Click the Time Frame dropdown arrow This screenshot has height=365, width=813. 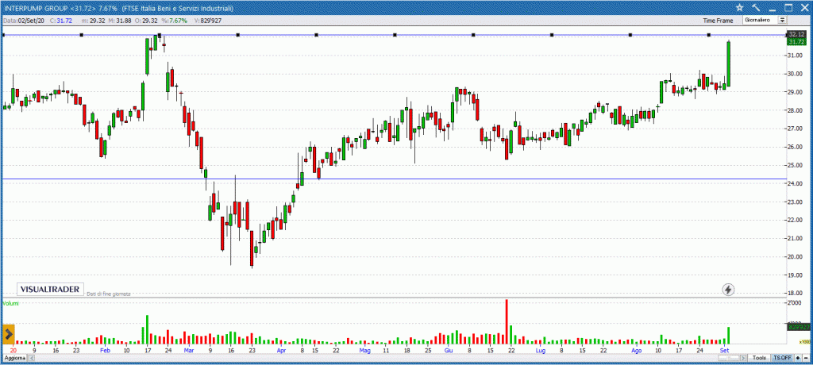(782, 20)
